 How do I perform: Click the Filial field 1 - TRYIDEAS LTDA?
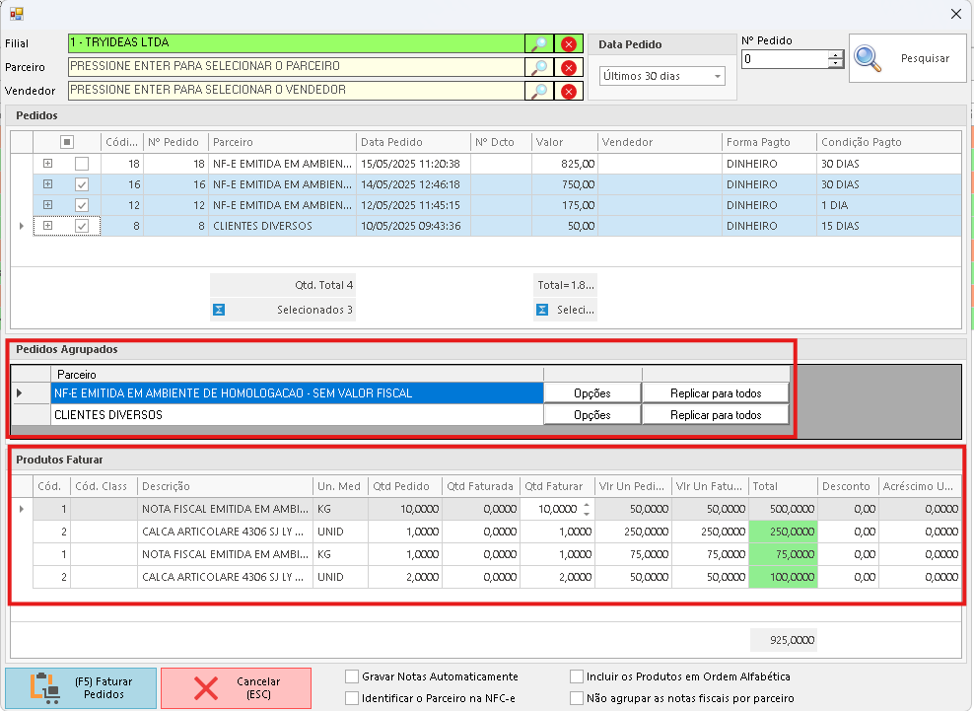(x=297, y=42)
